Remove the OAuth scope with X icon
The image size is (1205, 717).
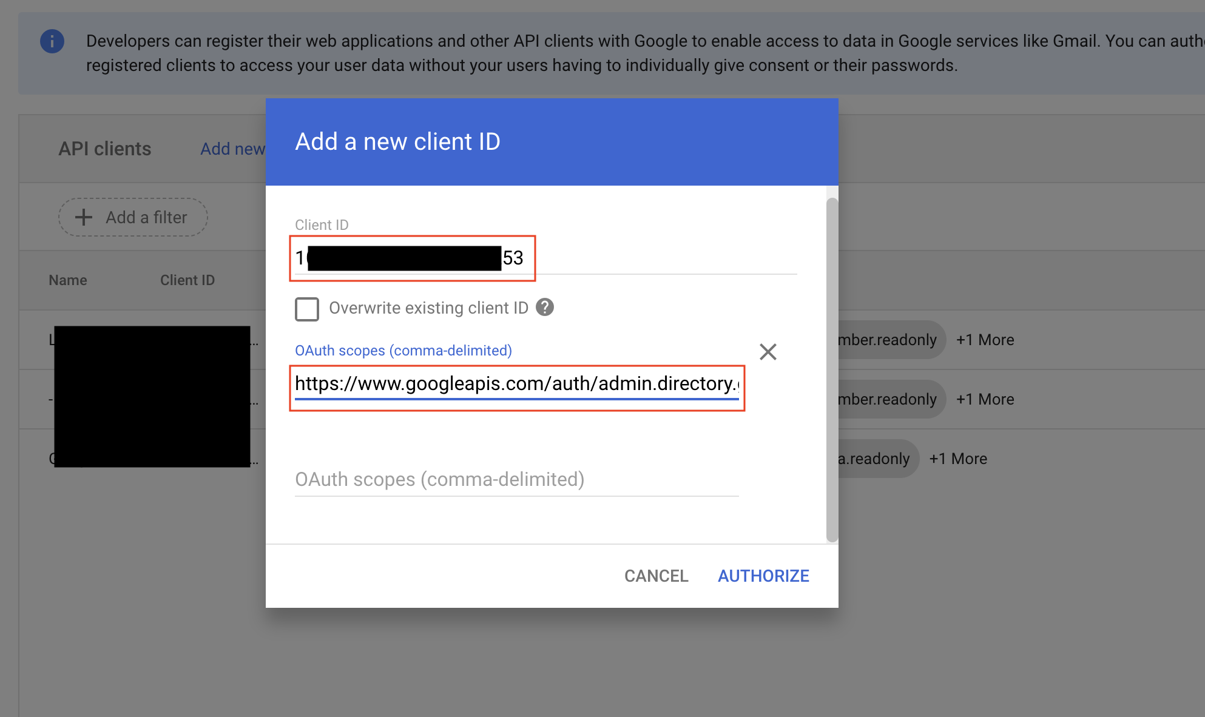pos(768,352)
